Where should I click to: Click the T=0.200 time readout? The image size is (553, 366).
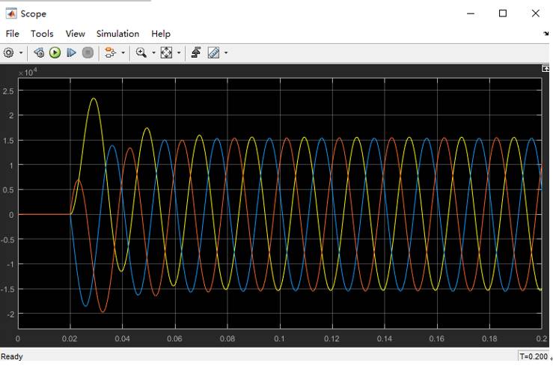(x=534, y=356)
